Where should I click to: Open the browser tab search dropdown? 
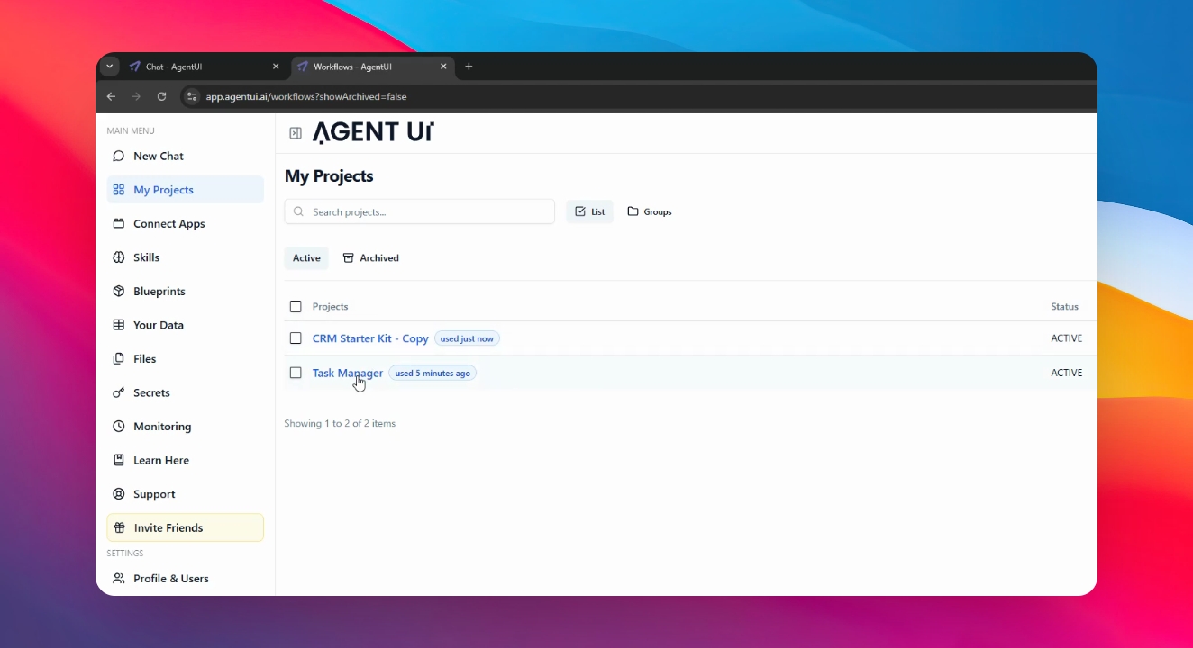point(109,67)
